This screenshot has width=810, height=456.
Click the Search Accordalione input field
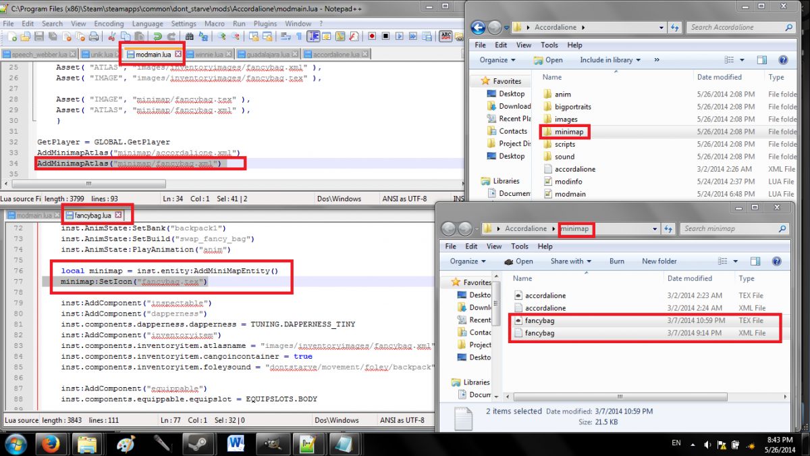(736, 28)
